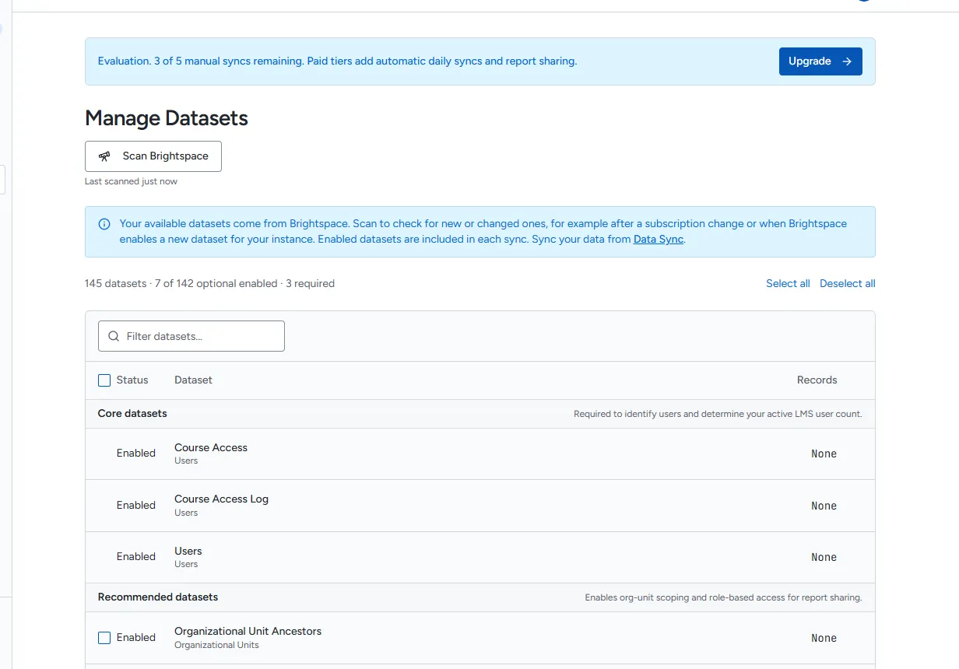Toggle the Organizational Unit Ancestors checkbox
959x669 pixels.
tap(104, 638)
